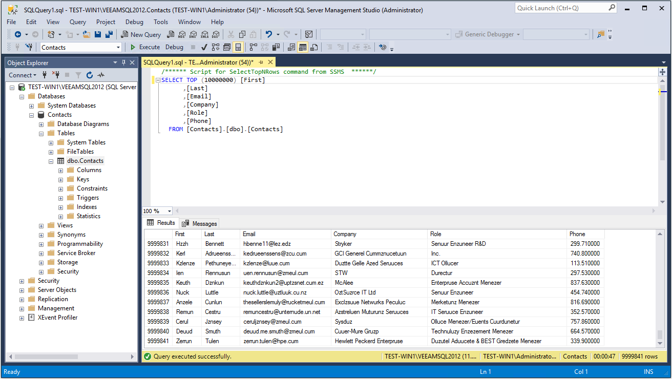Toggle Include Actual Execution Plan icon

click(x=253, y=47)
